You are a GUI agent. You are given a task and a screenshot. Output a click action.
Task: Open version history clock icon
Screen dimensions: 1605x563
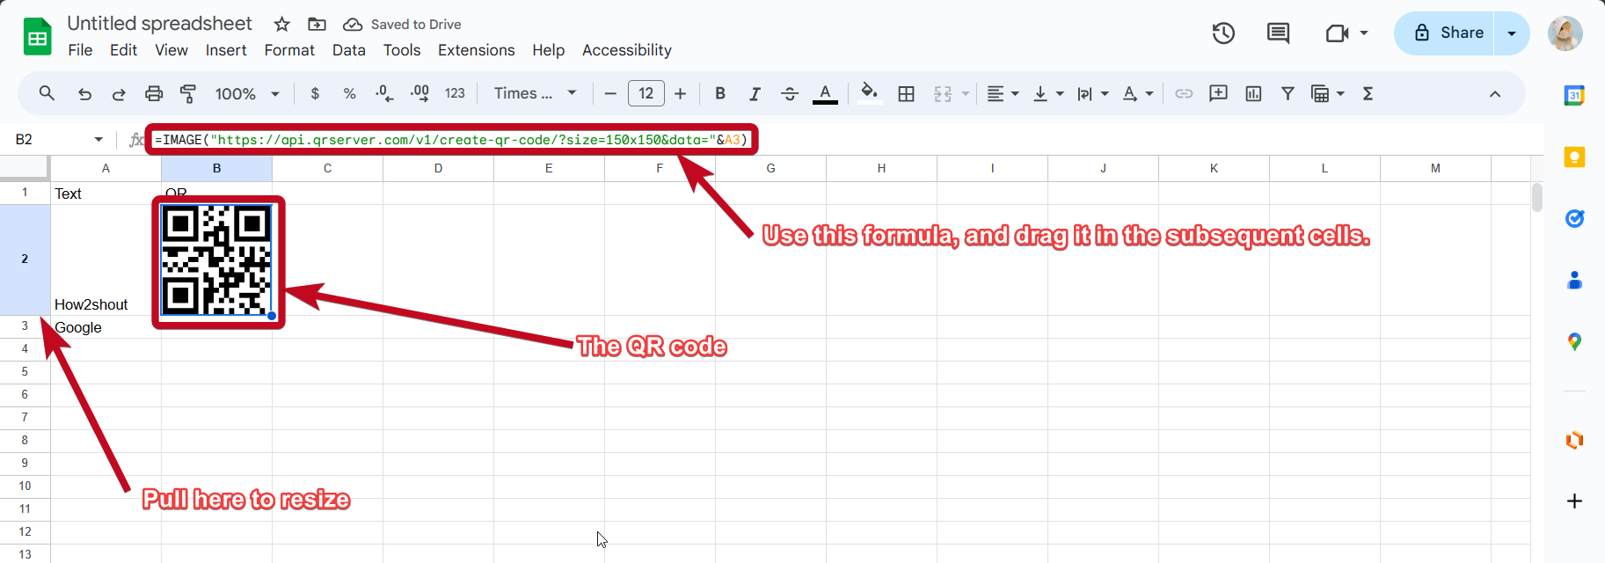pos(1223,33)
